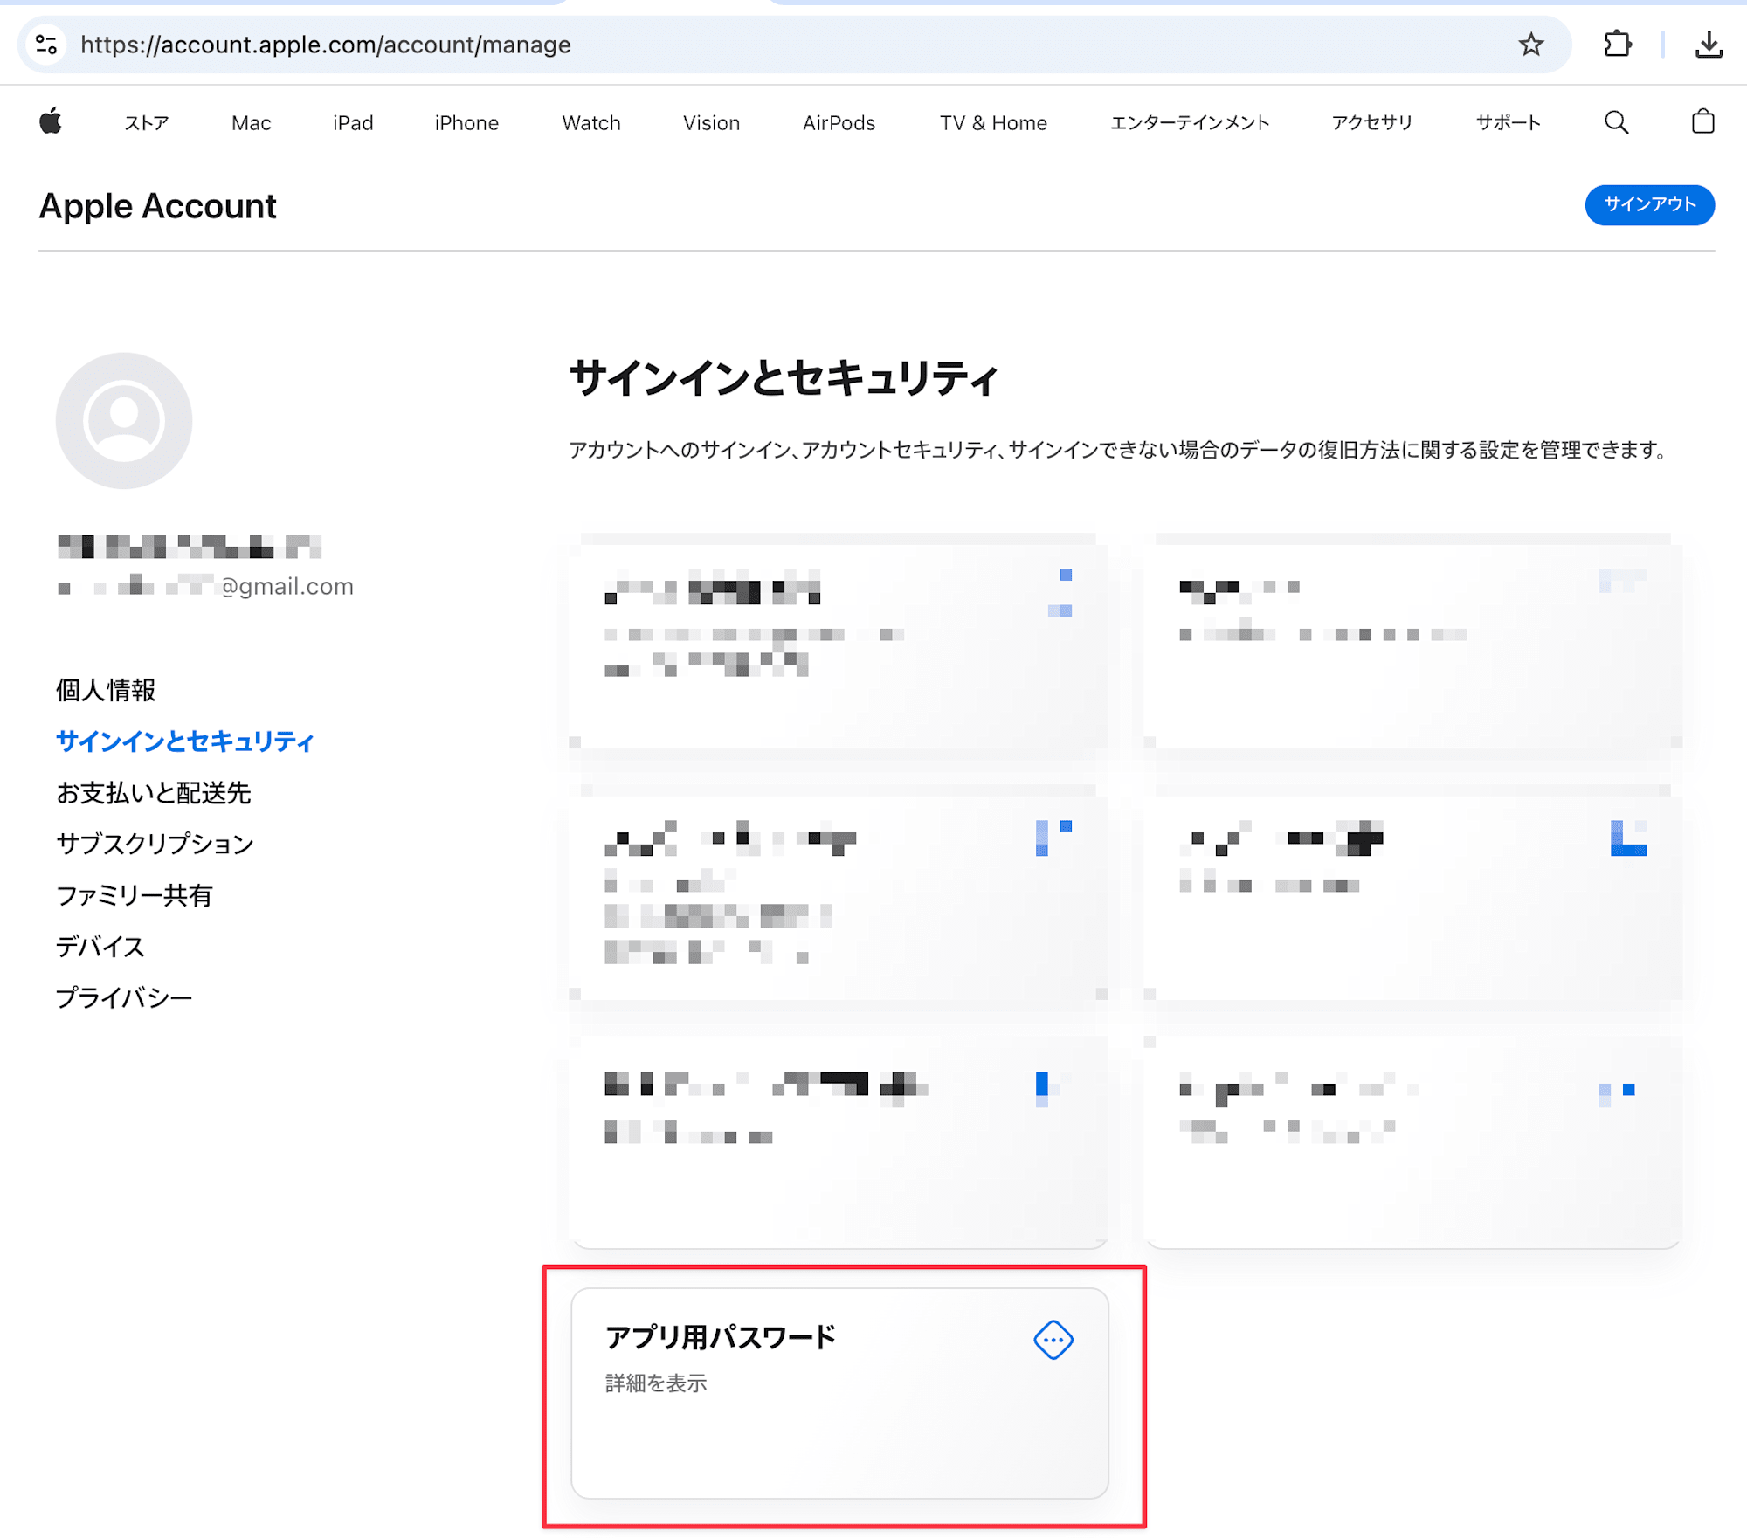Image resolution: width=1747 pixels, height=1538 pixels.
Task: Open the エンターテインメント menu
Action: [x=1189, y=123]
